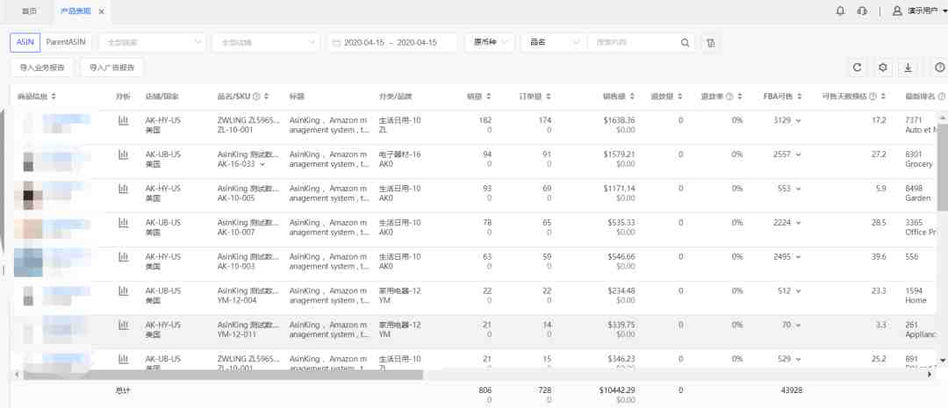Open analysis chart for AK-16-033

(124, 154)
